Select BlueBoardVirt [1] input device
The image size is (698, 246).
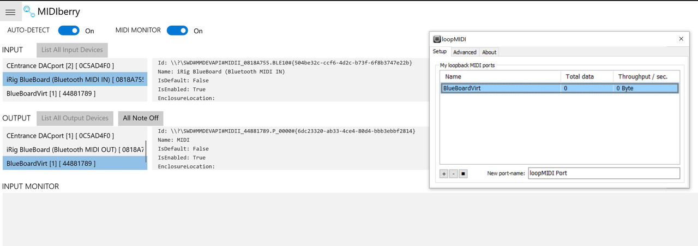click(x=75, y=94)
